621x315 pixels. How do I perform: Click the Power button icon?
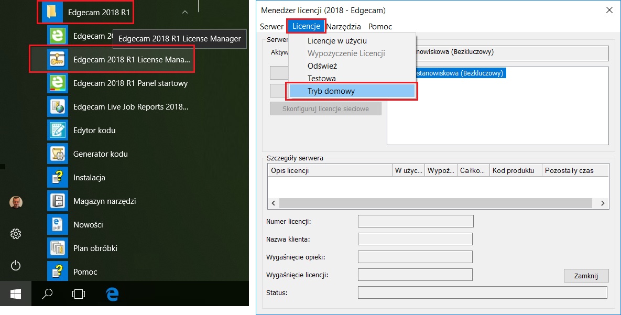(x=16, y=265)
